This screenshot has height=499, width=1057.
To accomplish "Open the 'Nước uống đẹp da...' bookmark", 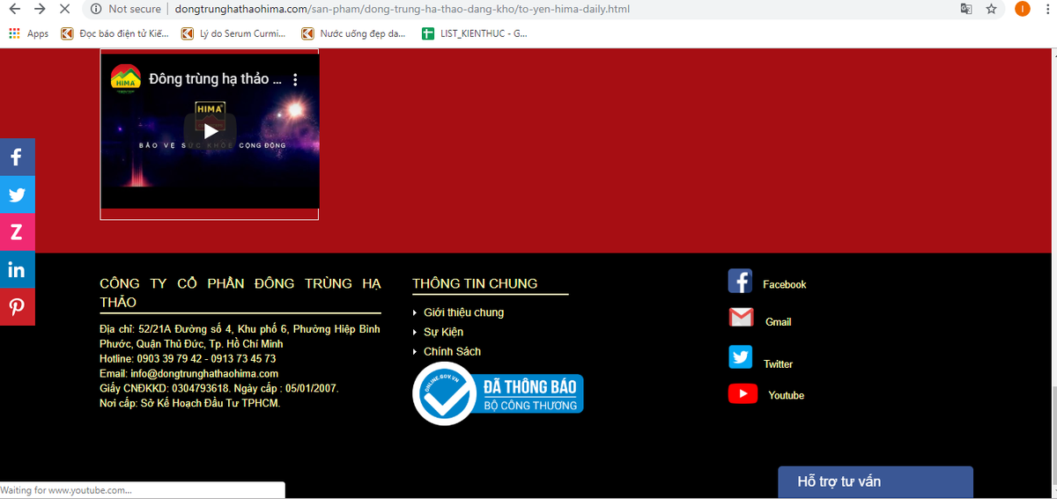I will pos(354,33).
